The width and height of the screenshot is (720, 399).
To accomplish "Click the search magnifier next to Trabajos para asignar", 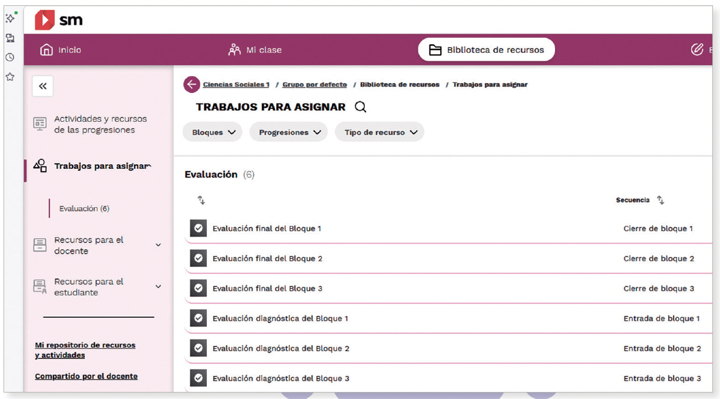I will (361, 107).
